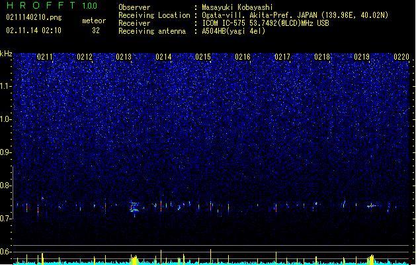
Task: Click the meteor count 32
Action: pyautogui.click(x=96, y=30)
